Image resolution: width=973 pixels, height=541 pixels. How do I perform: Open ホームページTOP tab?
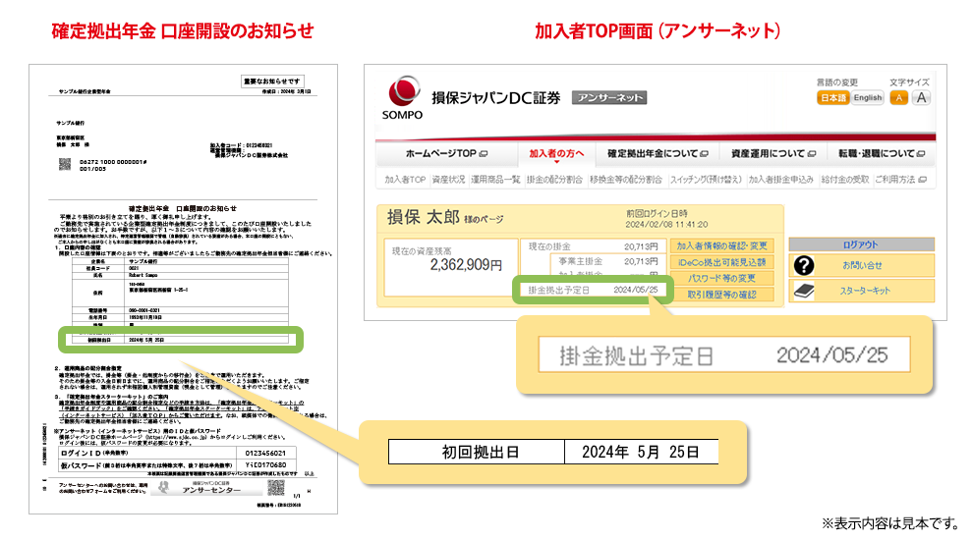click(x=446, y=153)
